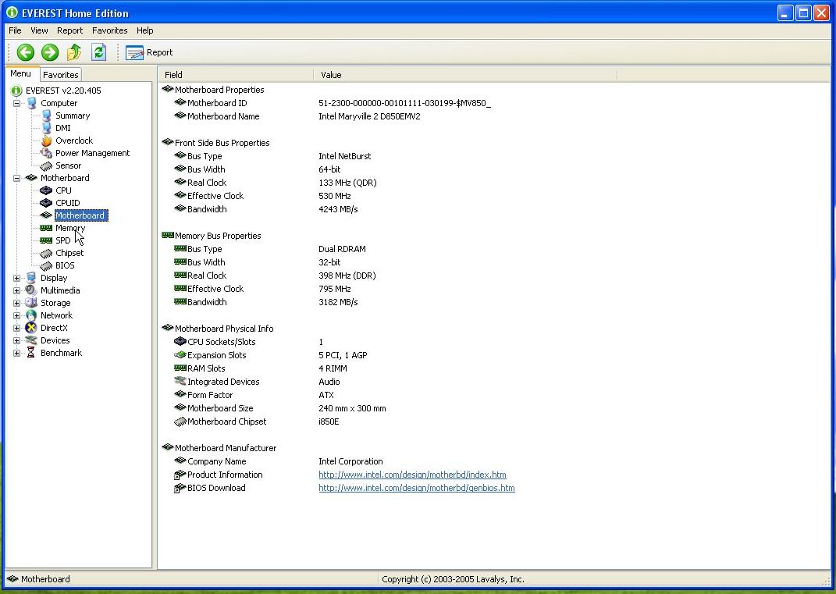Click the 398 MHz (DDR) value
Screen dimensions: 836x594
[347, 276]
